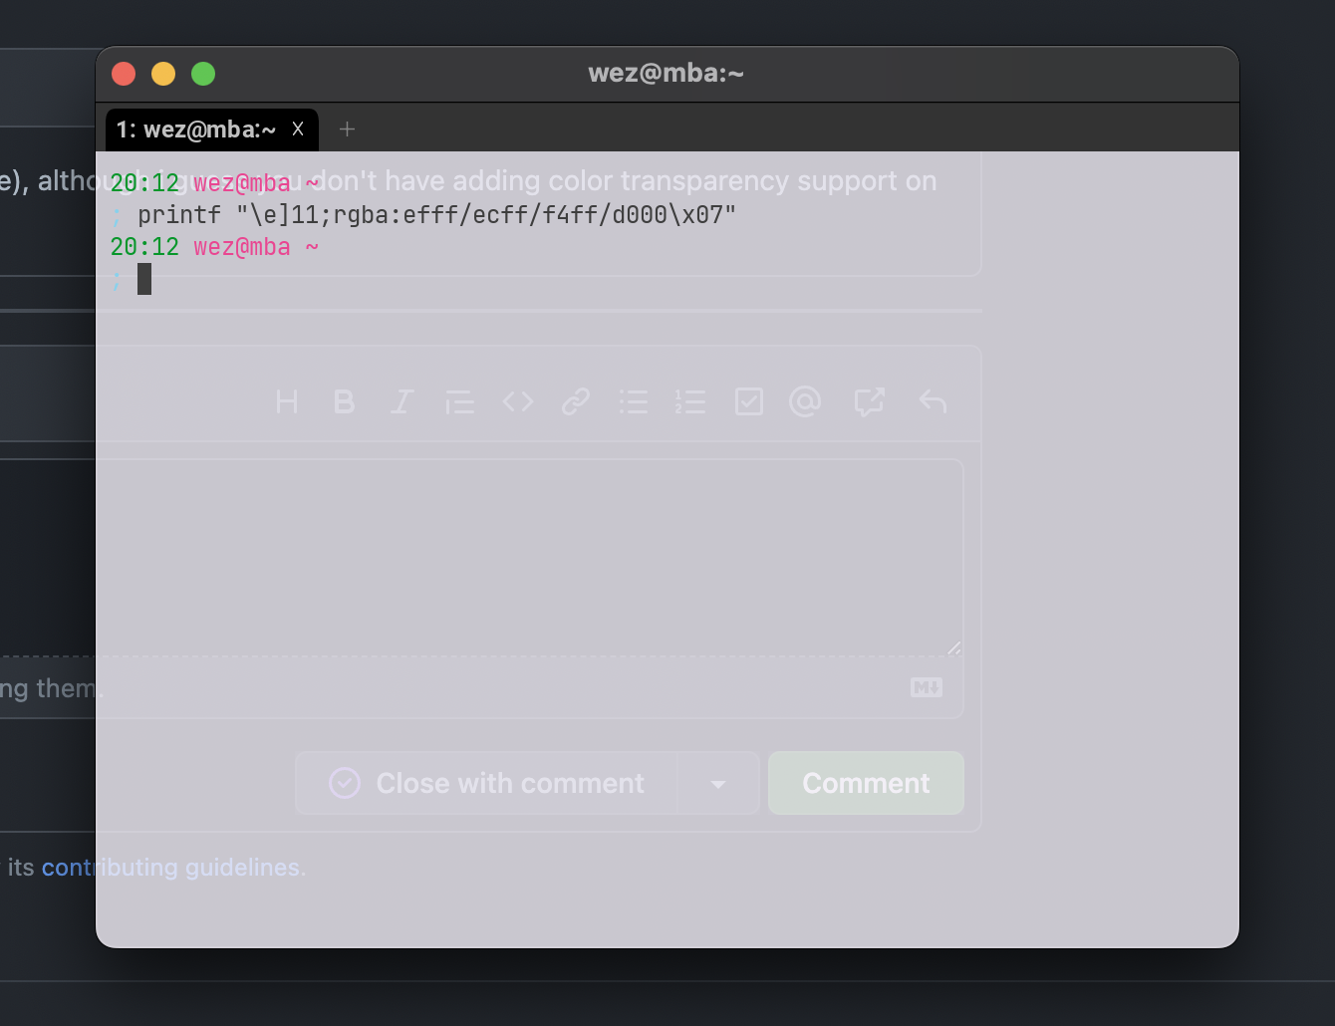Reference an issue with cross-reference icon
The height and width of the screenshot is (1026, 1335).
869,401
